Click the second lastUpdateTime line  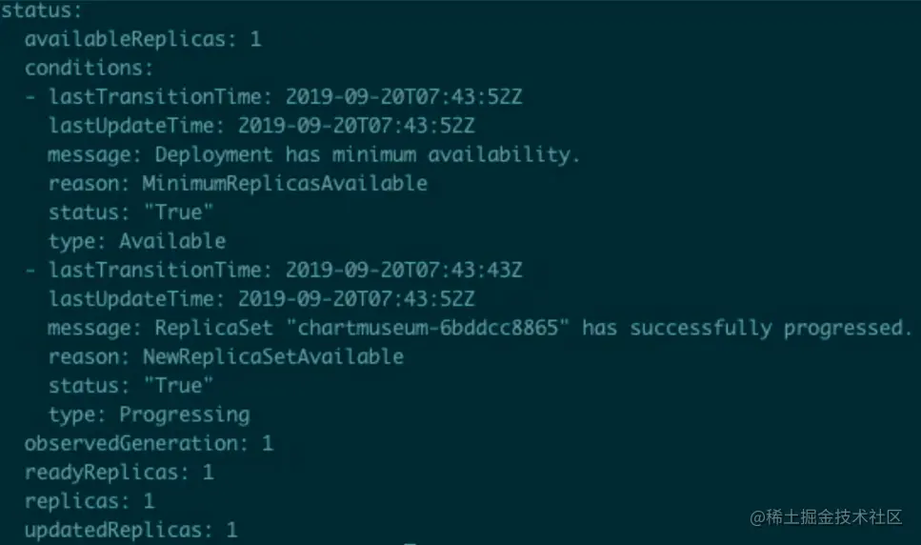pos(261,298)
